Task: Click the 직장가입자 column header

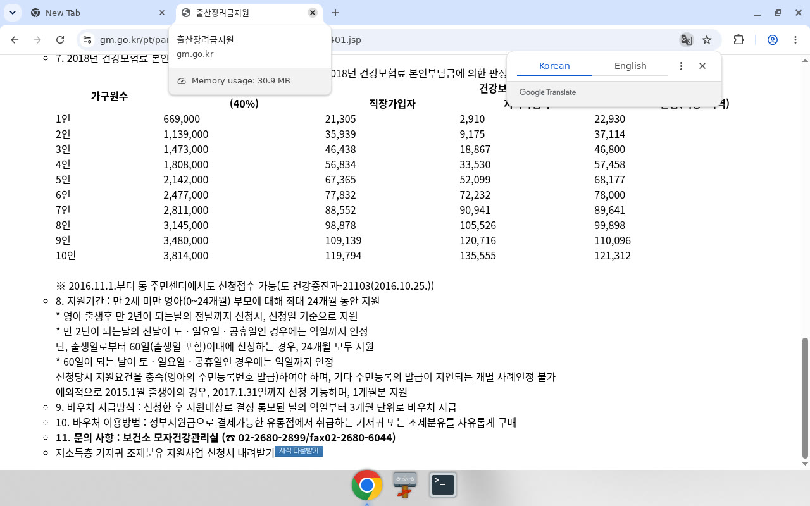Action: coord(392,104)
